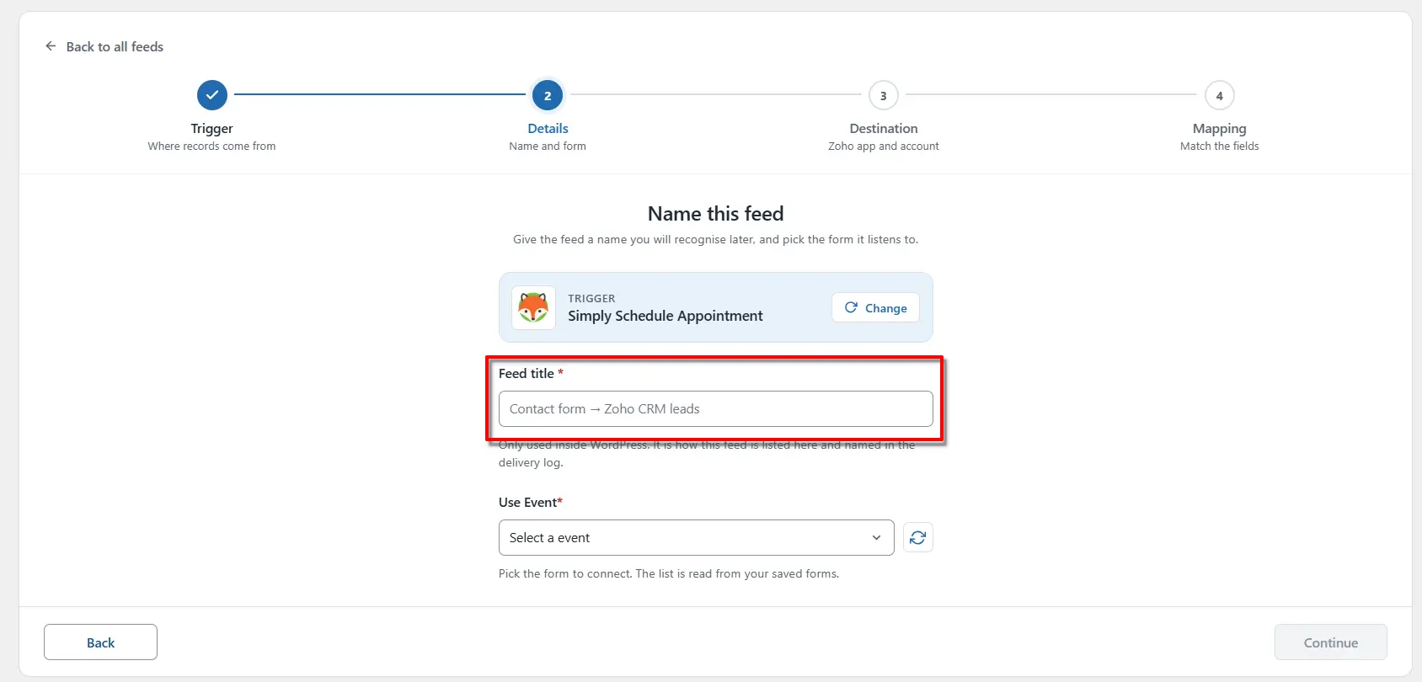This screenshot has width=1422, height=682.
Task: Select the step 2 Details circle
Action: click(548, 95)
